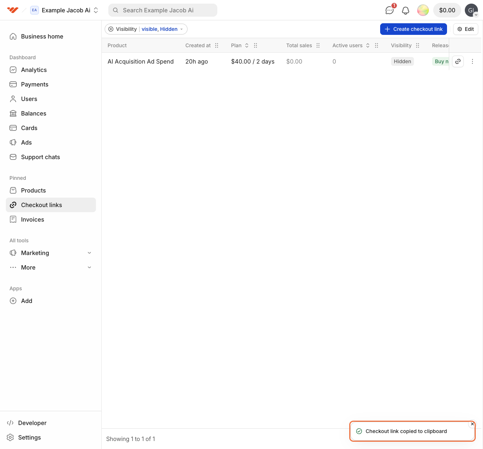Open the $0.00 balance button
This screenshot has height=449, width=483.
click(447, 10)
